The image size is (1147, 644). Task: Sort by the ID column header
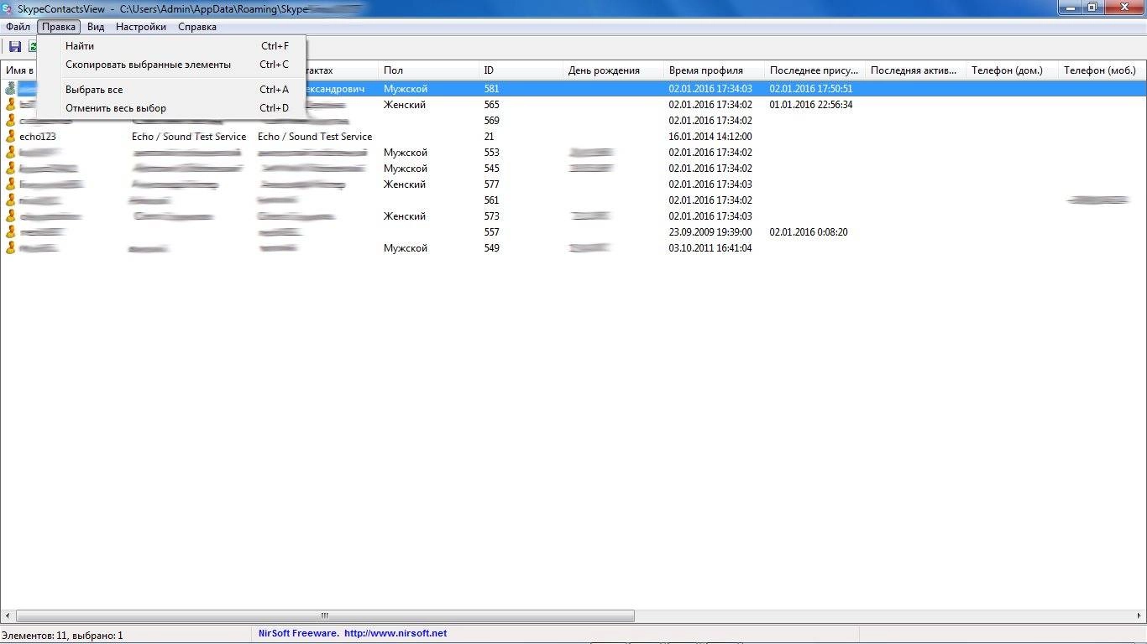[521, 70]
